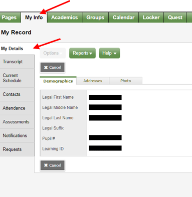Image resolution: width=192 pixels, height=197 pixels.
Task: Select the Demographics sub-tab
Action: [x=58, y=81]
